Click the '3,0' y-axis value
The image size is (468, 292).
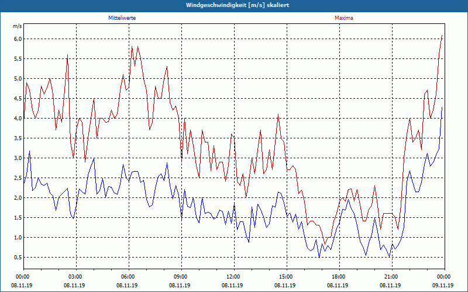[x=18, y=158]
